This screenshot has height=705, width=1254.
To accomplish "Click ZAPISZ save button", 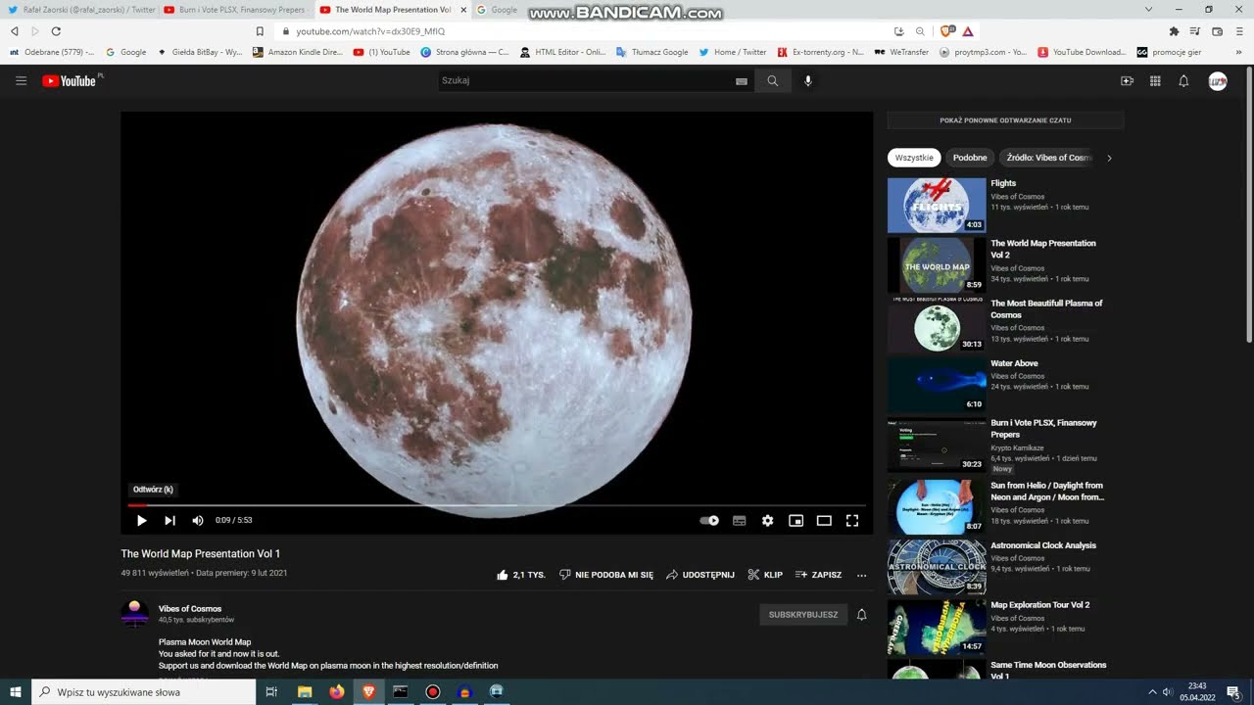I will point(818,575).
